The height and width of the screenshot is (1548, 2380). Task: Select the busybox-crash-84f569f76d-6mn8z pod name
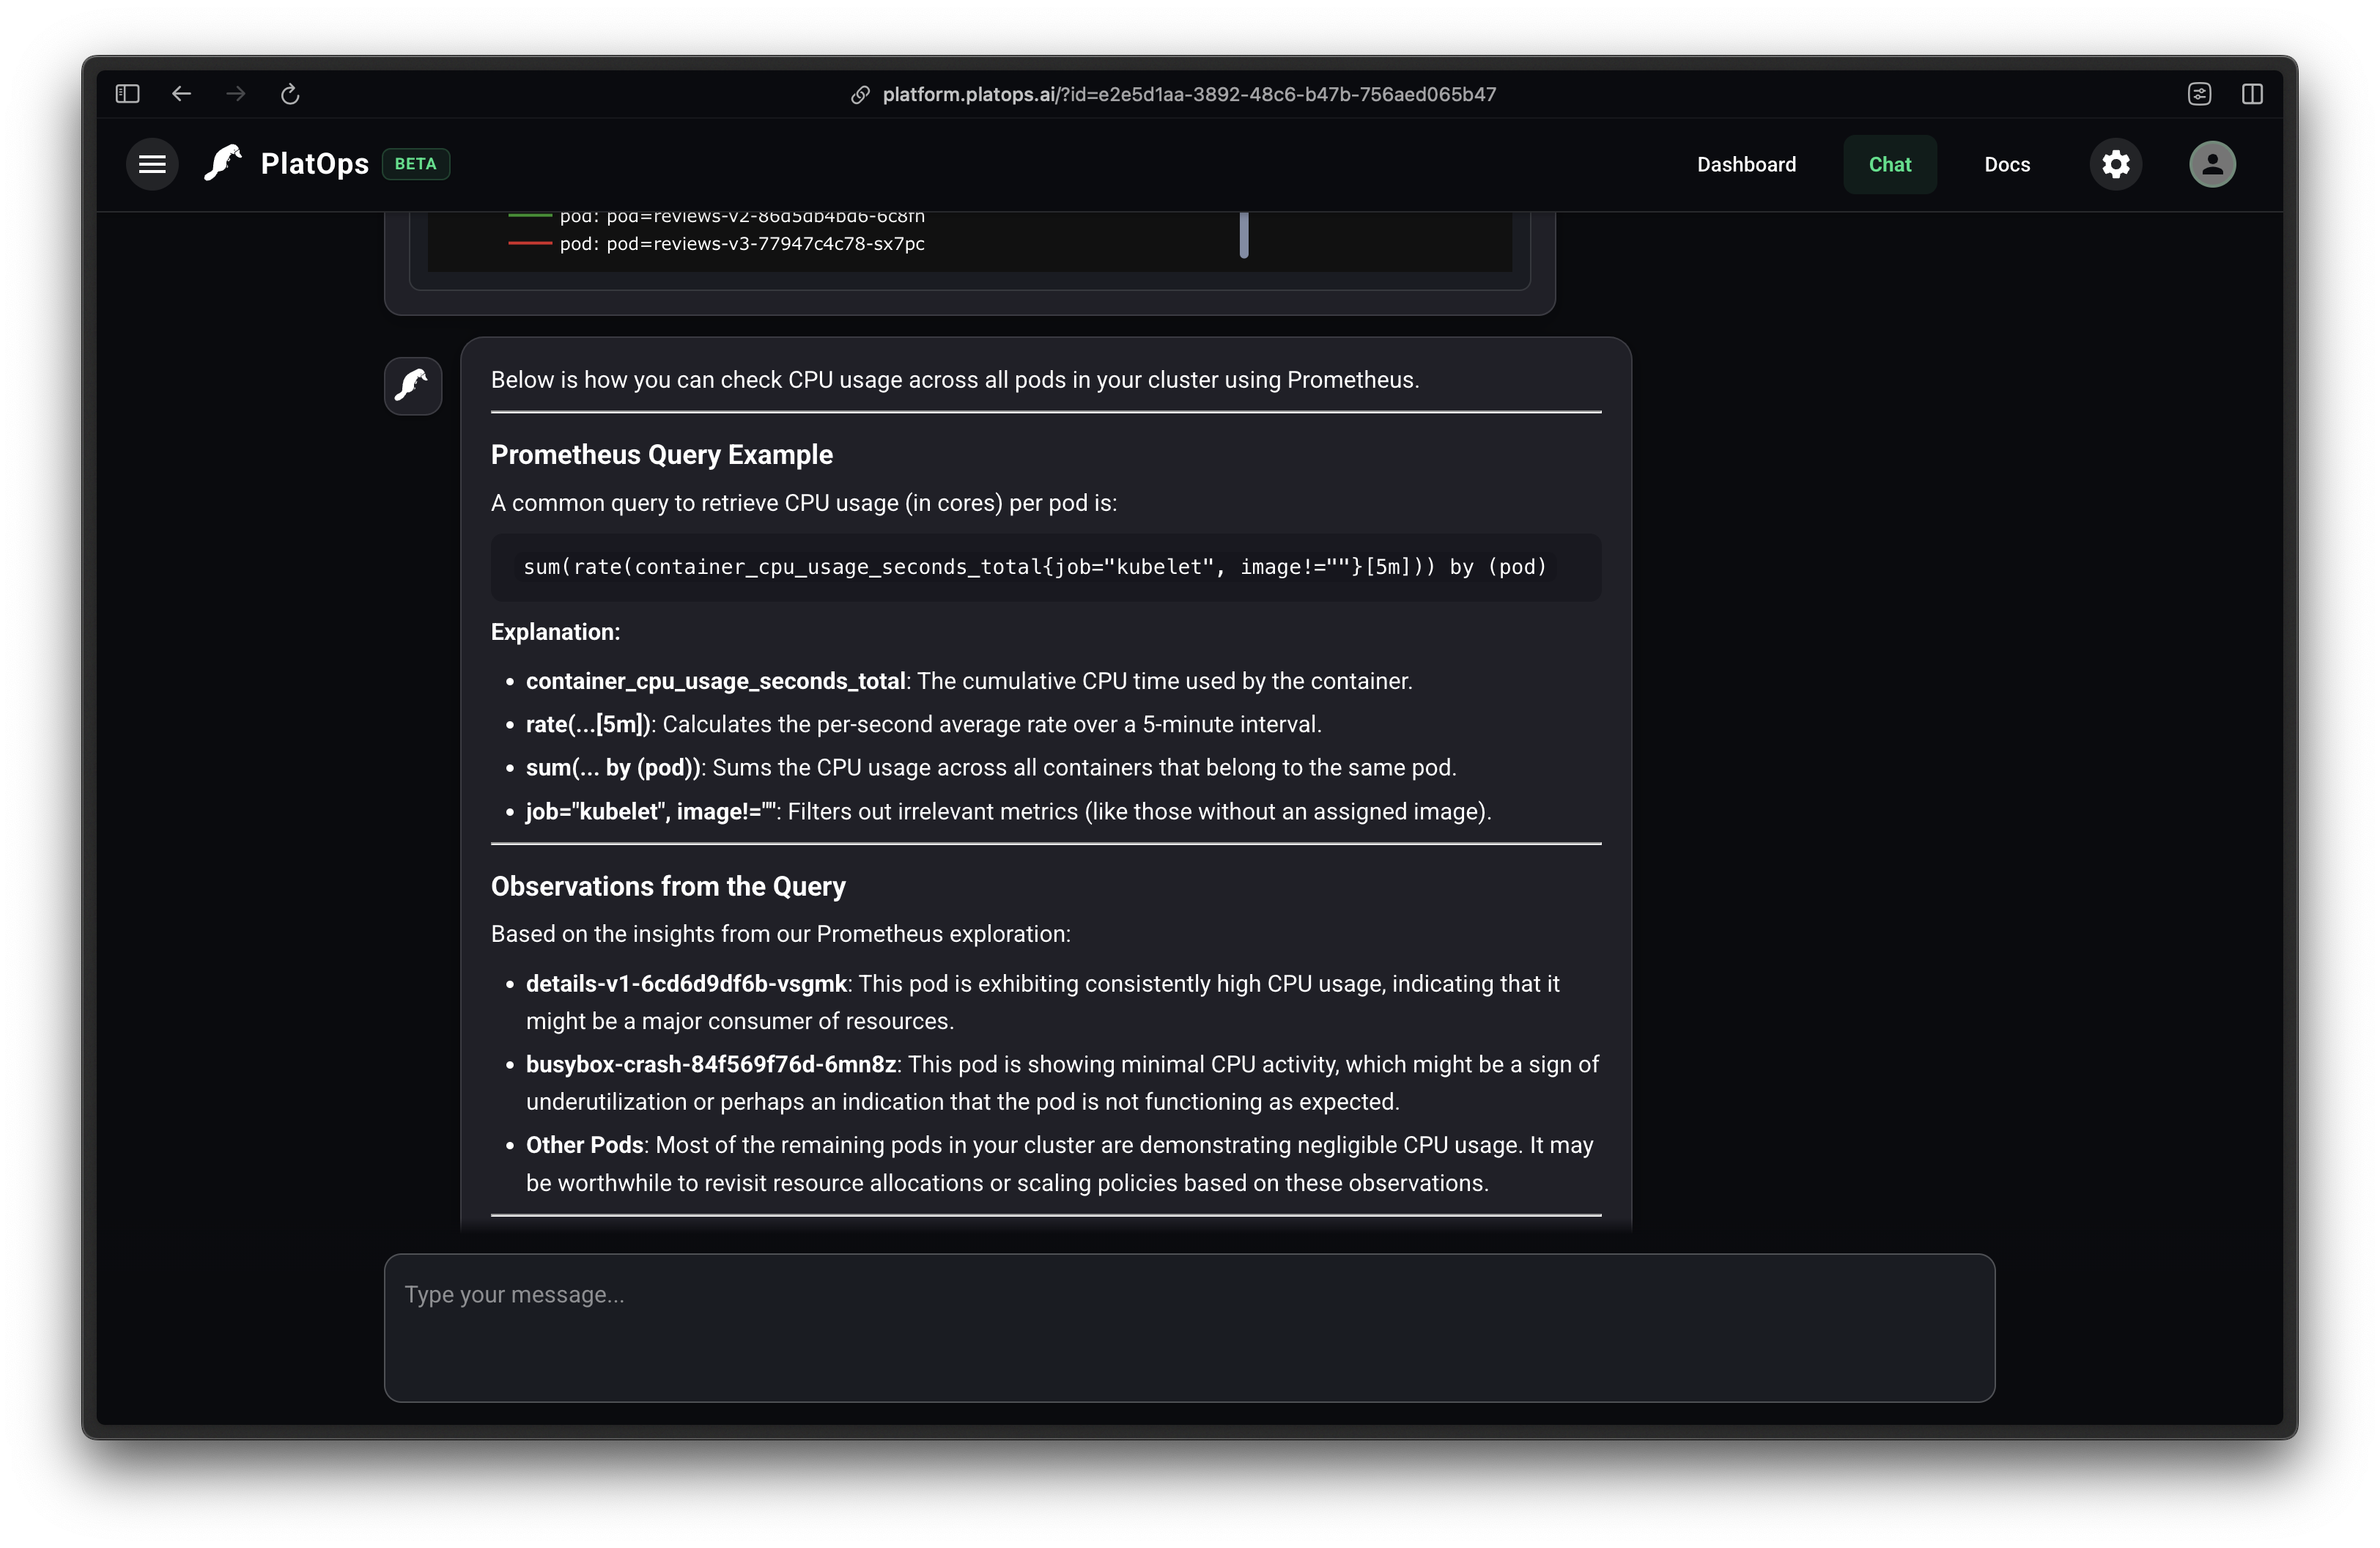(711, 1065)
